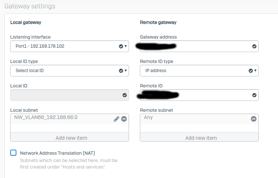This screenshot has height=178, width=278.
Task: Enable Network Address Translation (NAT) checkbox
Action: click(13, 153)
